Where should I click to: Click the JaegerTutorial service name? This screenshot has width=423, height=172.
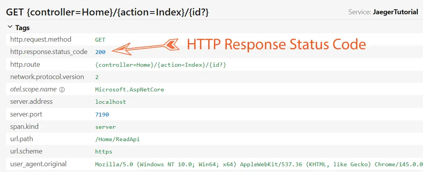pos(395,12)
